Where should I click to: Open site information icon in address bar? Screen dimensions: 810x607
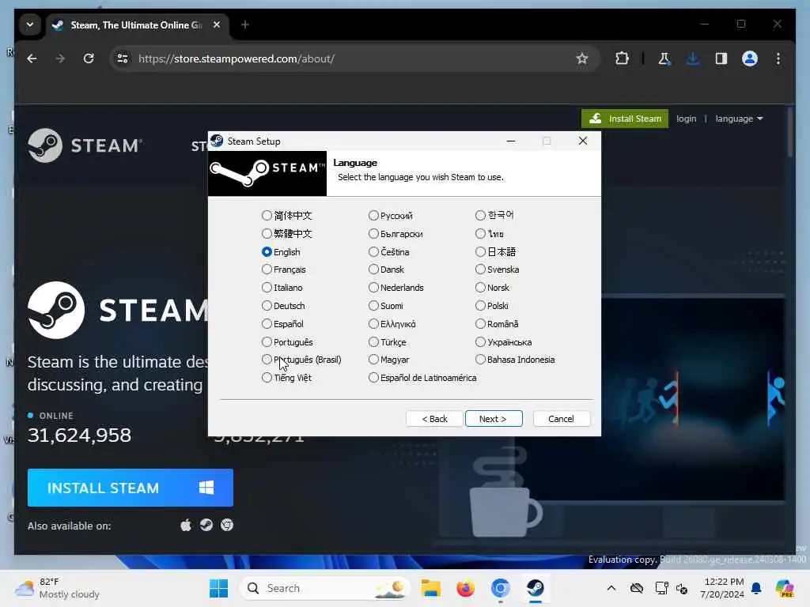tap(123, 58)
